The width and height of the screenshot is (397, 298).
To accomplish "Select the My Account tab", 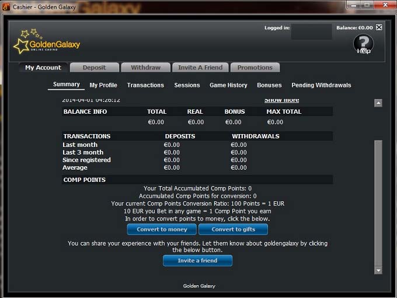I will [43, 68].
